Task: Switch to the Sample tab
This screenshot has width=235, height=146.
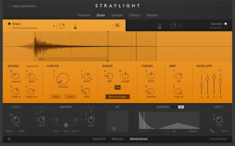Action: tap(117, 15)
